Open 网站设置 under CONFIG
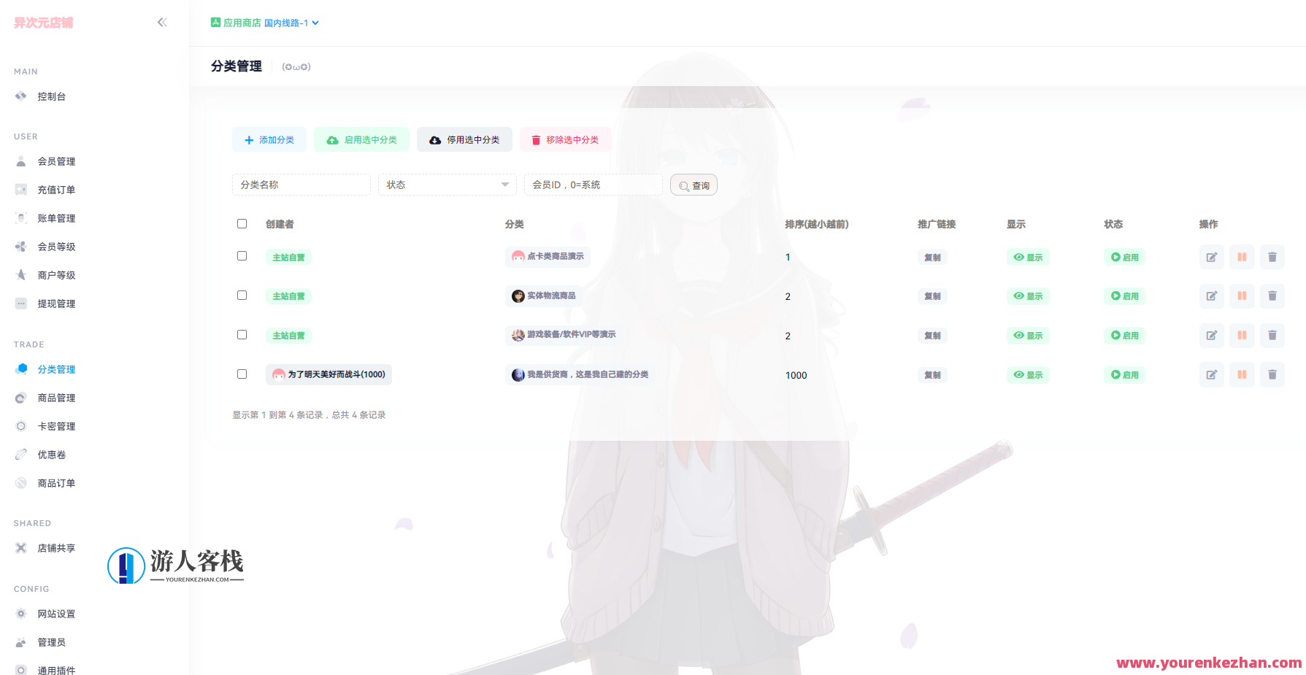Image resolution: width=1306 pixels, height=675 pixels. point(20,614)
